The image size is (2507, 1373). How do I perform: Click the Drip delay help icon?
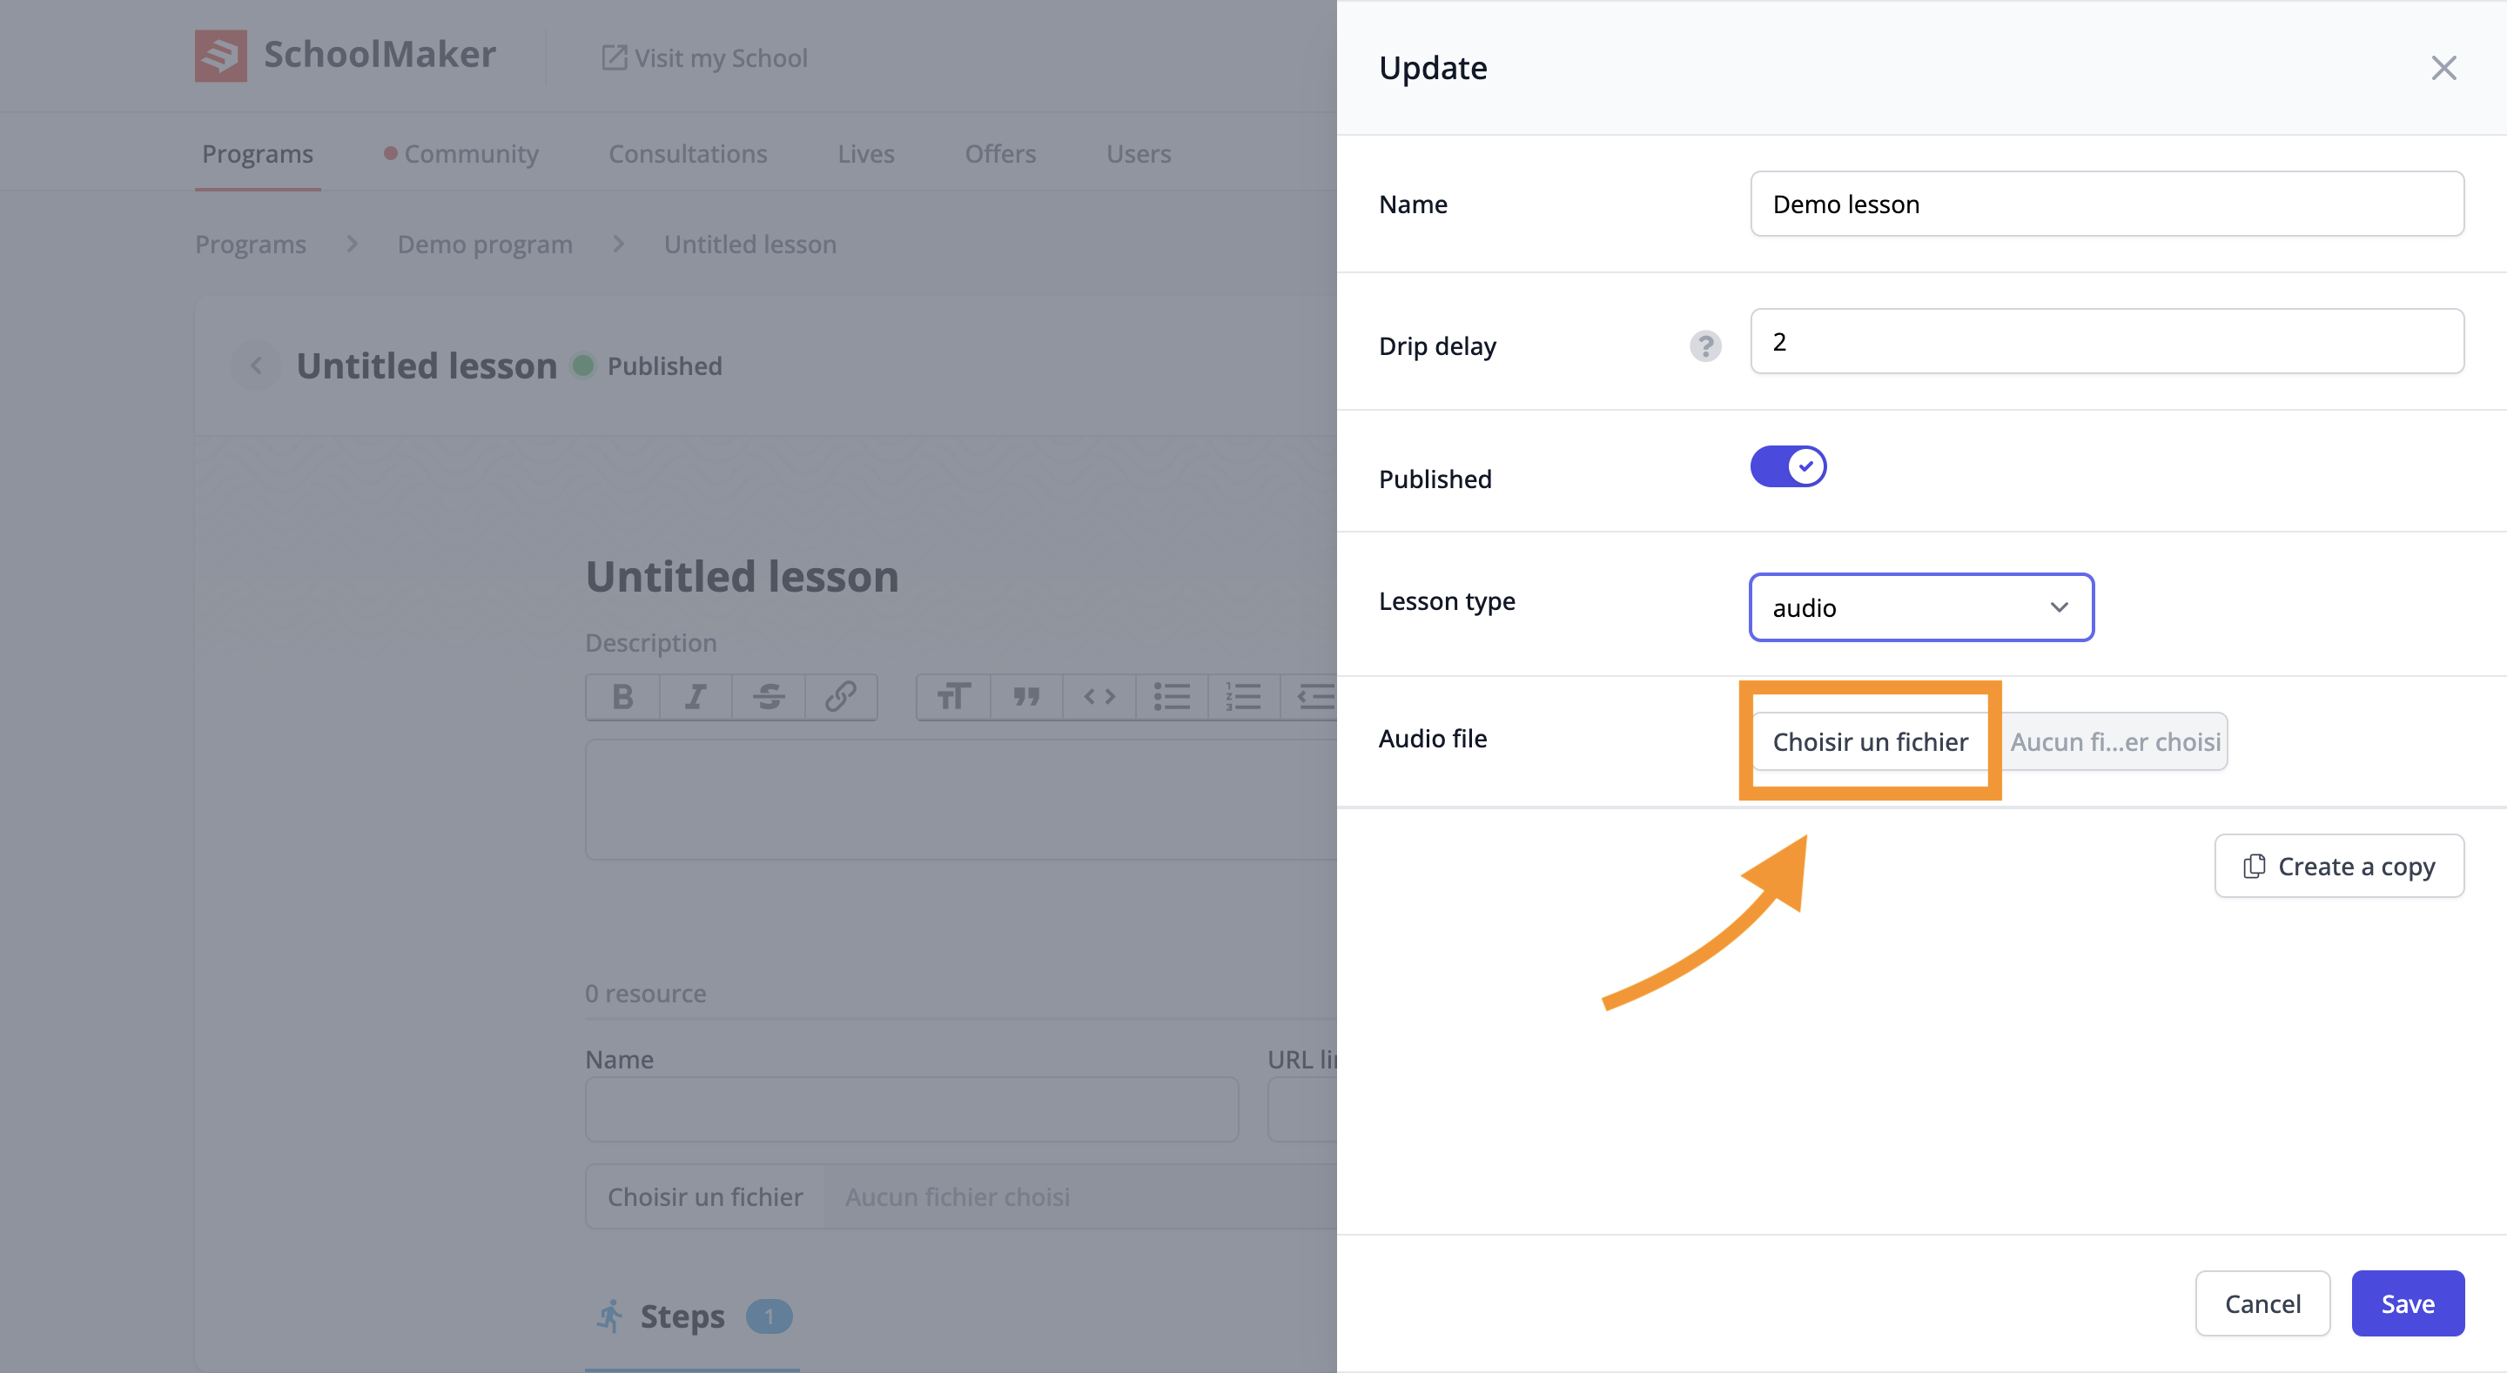pos(1705,345)
